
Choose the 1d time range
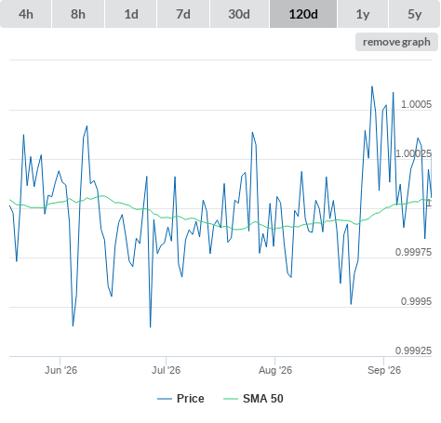coord(131,14)
